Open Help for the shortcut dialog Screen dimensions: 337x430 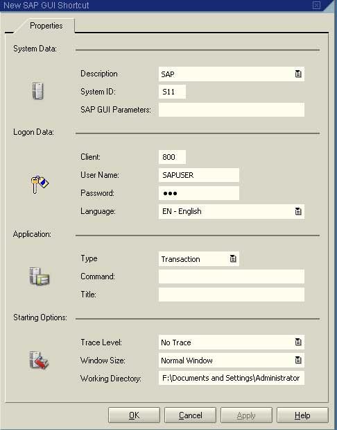(x=302, y=415)
